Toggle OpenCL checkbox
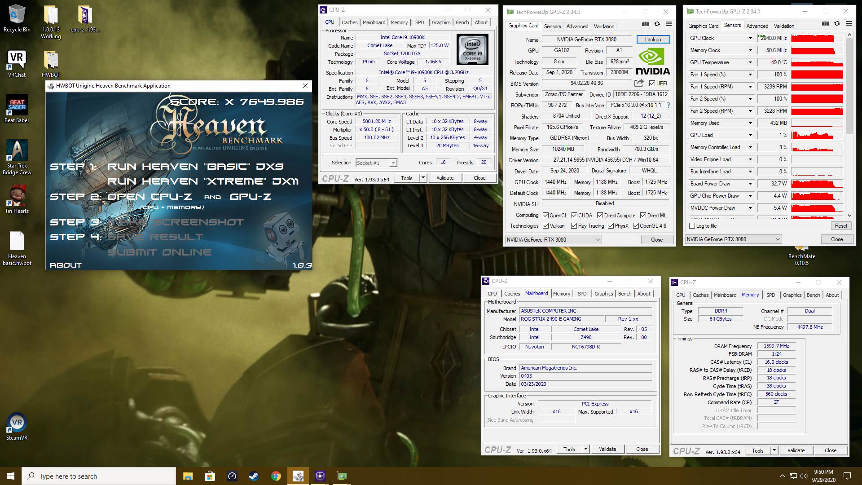The width and height of the screenshot is (862, 485). point(545,216)
